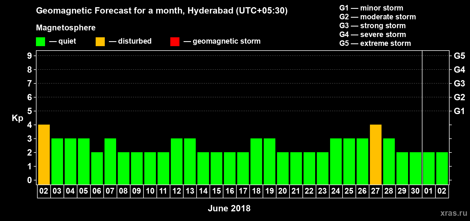This screenshot has width=470, height=221.
Task: Click the 'G2 — moderate storm' legend line
Action: (378, 17)
